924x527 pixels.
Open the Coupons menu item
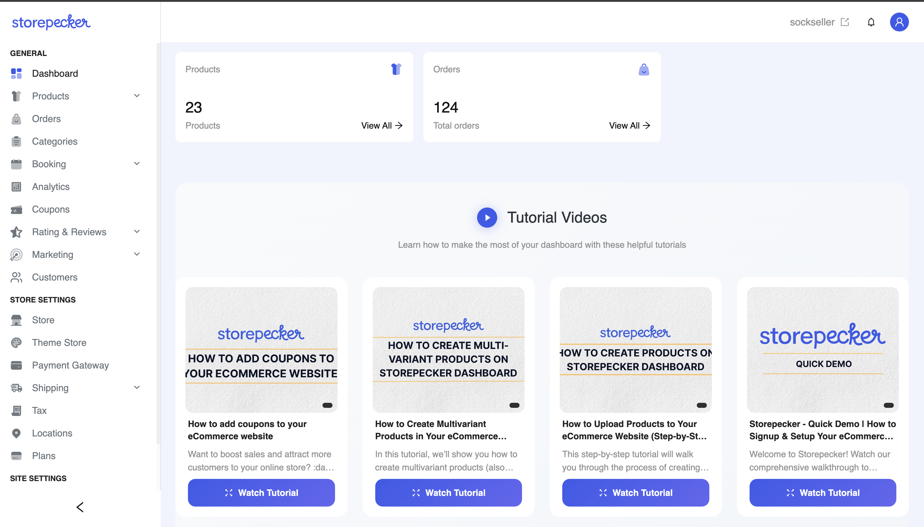point(51,209)
